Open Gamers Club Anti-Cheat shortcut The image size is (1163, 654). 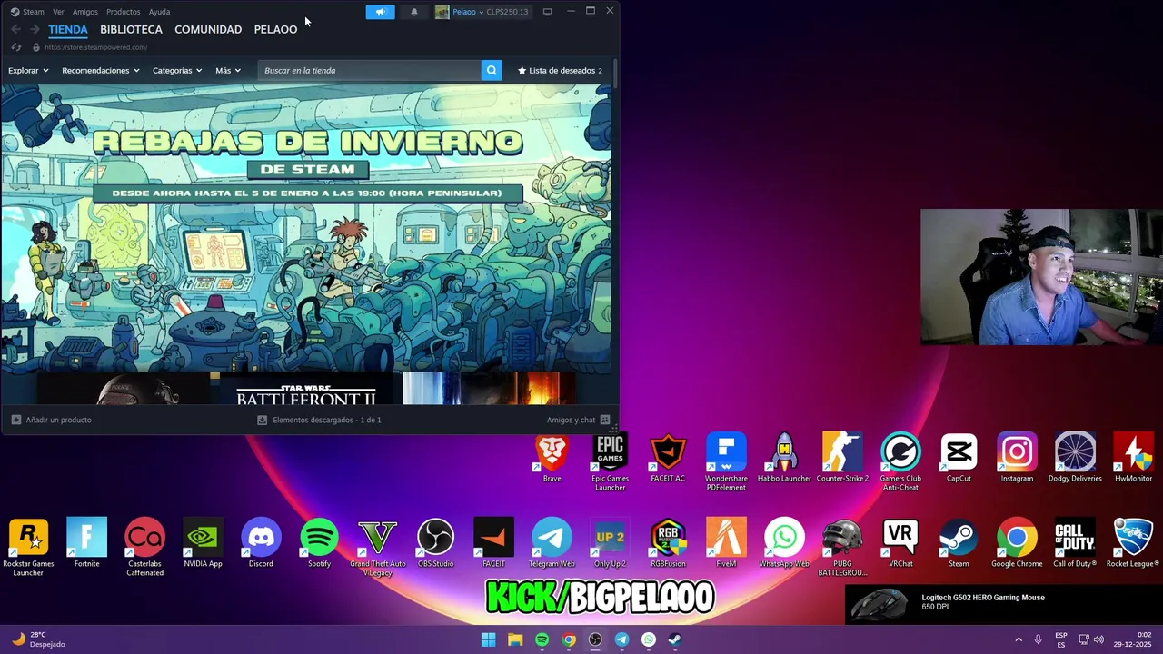900,462
